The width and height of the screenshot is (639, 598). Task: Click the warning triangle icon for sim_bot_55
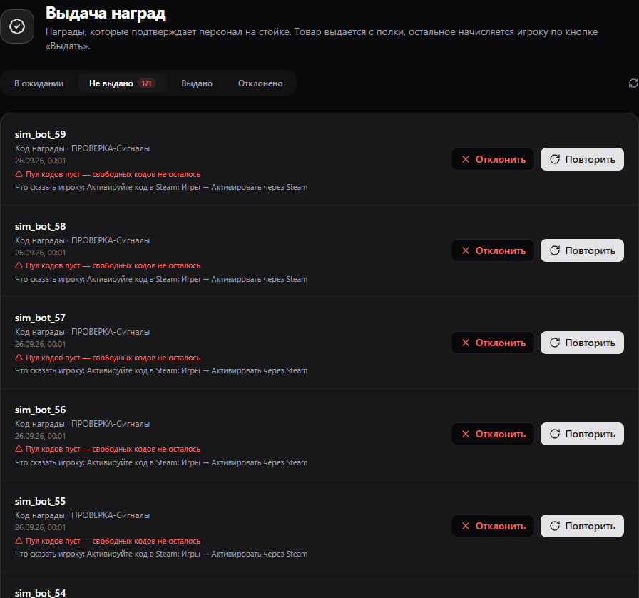coord(19,542)
